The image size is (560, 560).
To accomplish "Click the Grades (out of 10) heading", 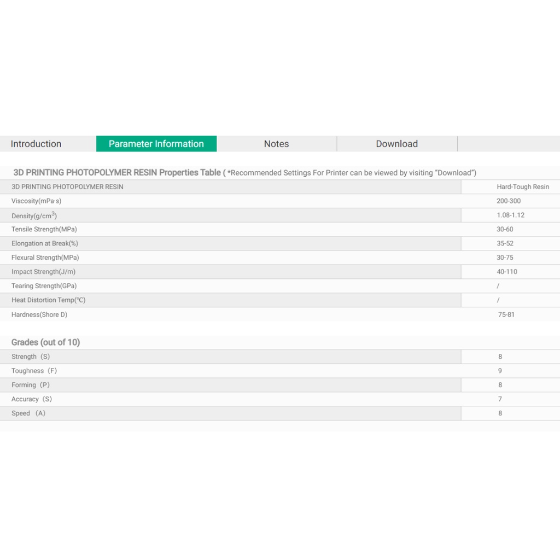I will 45,342.
